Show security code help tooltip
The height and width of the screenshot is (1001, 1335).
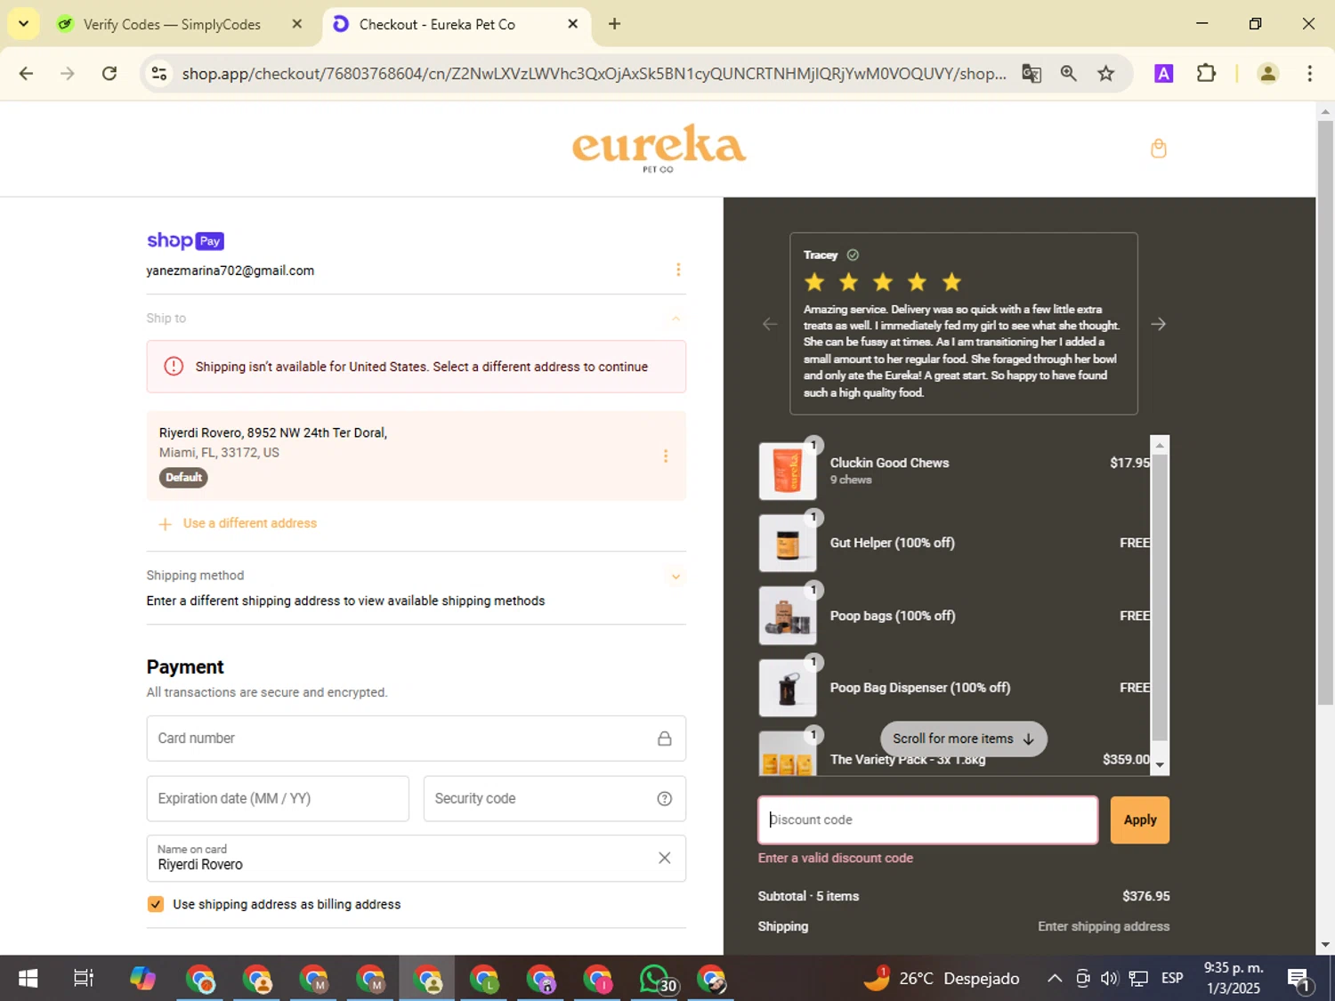point(664,799)
